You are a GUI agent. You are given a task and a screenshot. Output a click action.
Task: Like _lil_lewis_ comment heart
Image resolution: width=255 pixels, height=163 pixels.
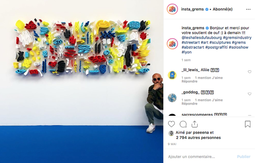[x=250, y=72]
